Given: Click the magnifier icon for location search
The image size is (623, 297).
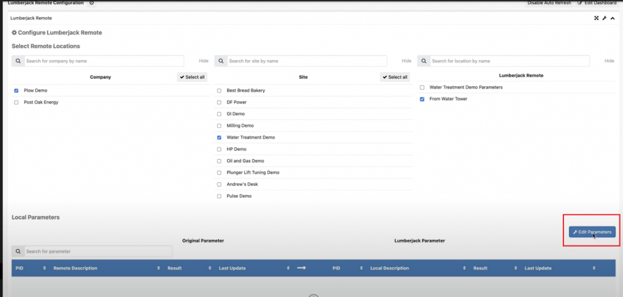Looking at the screenshot, I should 423,61.
